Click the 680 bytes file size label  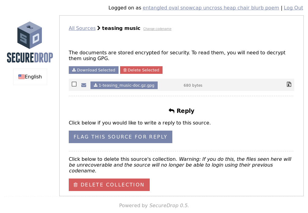click(193, 85)
